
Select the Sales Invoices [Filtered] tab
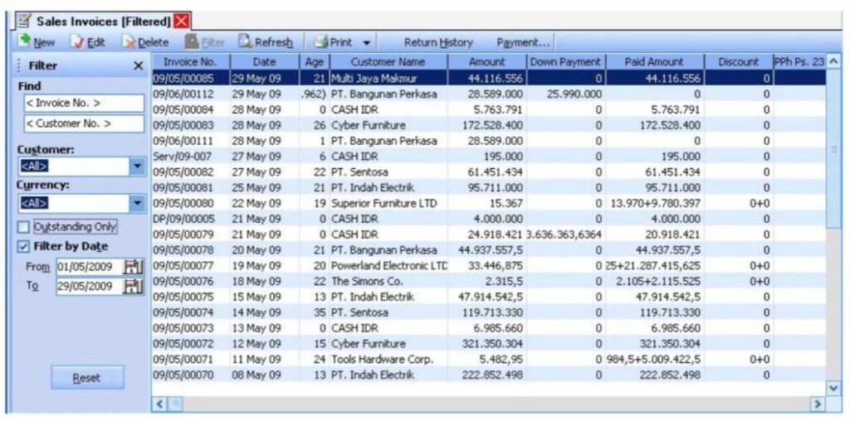tap(103, 21)
